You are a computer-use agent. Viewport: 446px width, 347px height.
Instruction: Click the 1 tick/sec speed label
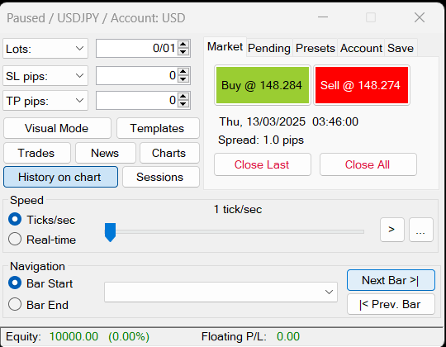click(238, 209)
